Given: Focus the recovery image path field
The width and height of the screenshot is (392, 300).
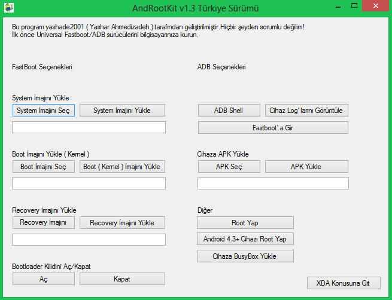Looking at the screenshot, I should click(x=89, y=240).
